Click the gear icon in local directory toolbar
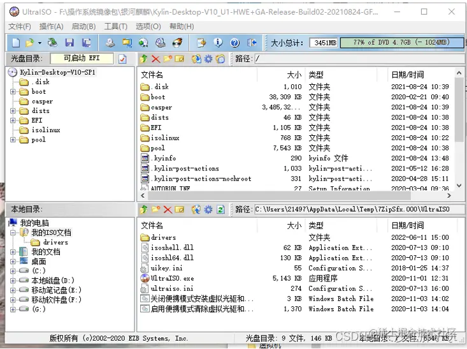 (x=208, y=209)
